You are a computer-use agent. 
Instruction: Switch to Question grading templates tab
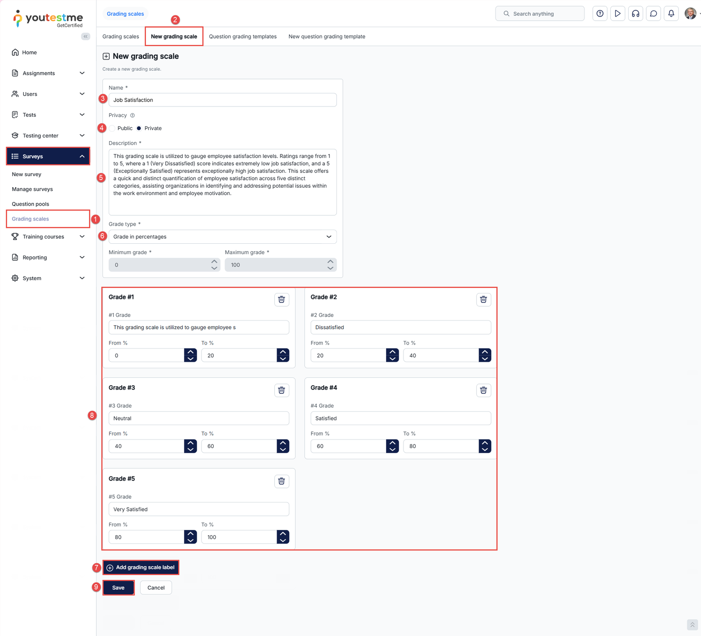[x=243, y=36]
